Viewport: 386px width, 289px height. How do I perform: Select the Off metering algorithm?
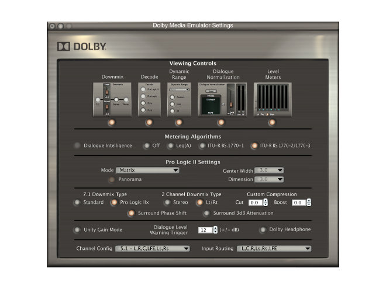tap(147, 146)
